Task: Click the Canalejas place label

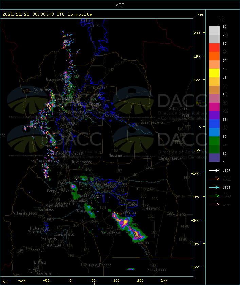Action: pyautogui.click(x=178, y=215)
